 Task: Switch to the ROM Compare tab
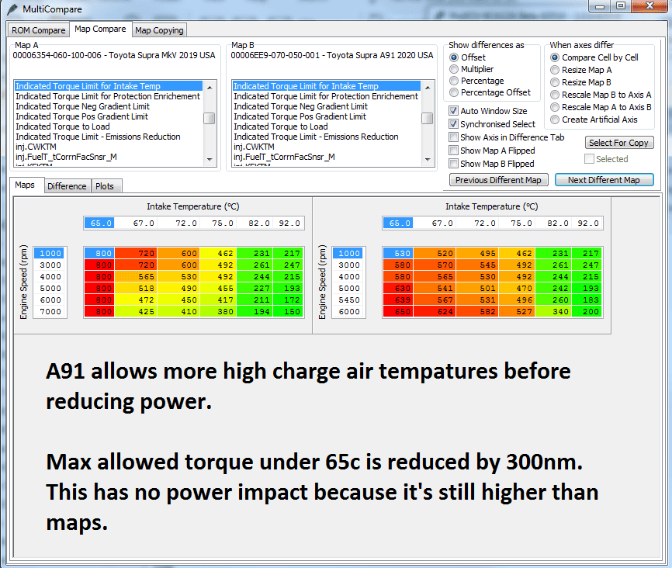coord(39,30)
